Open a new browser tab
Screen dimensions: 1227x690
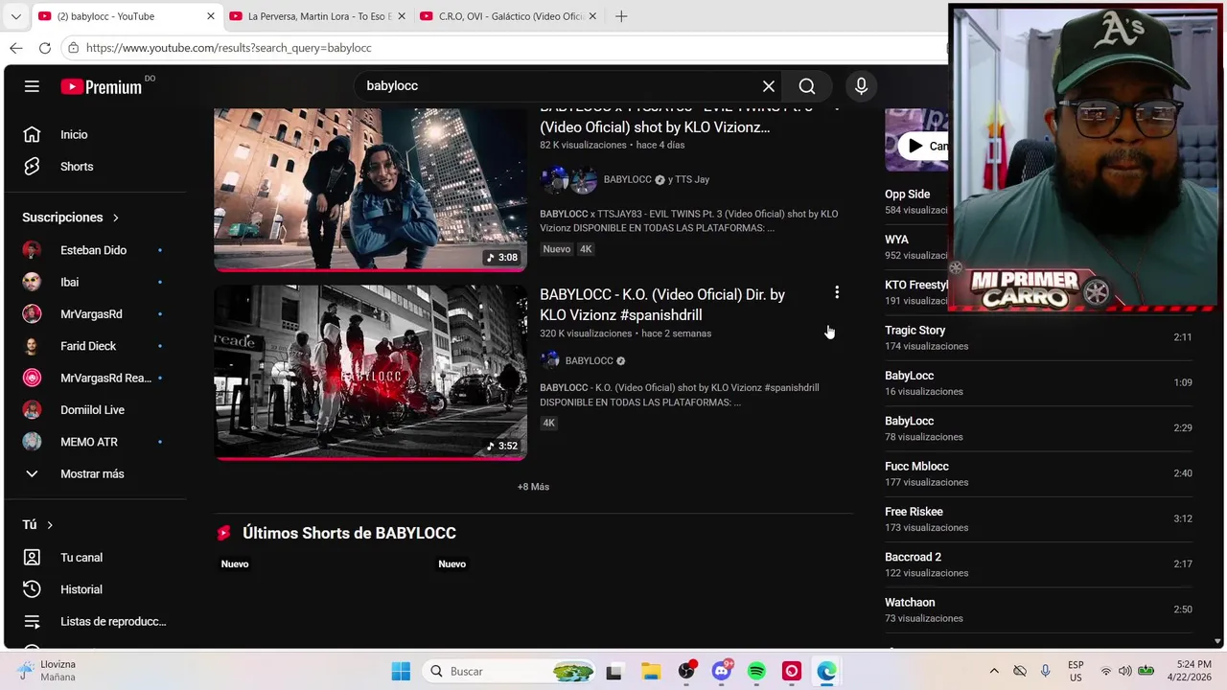(x=621, y=16)
